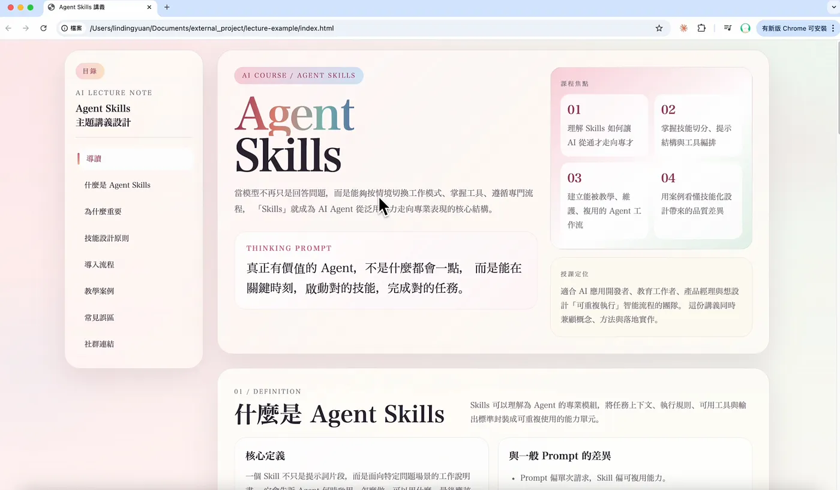This screenshot has height=490, width=840.
Task: Select focus card 01 about 通才走向專才
Action: pos(604,125)
